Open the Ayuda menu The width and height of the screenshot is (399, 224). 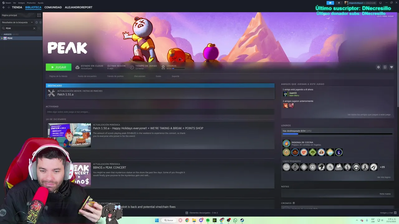tap(41, 3)
